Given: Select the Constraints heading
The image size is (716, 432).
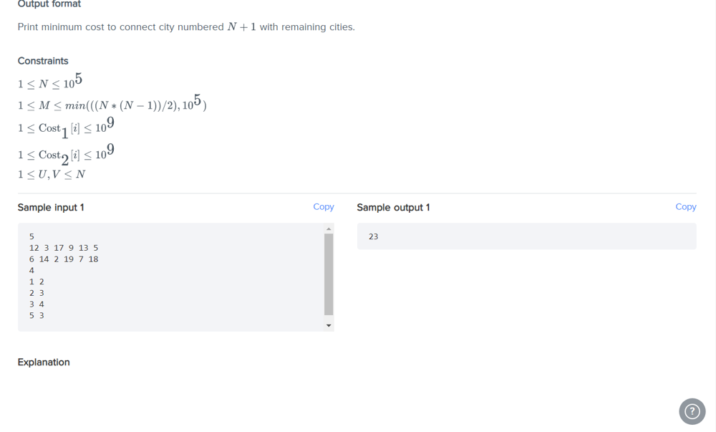Looking at the screenshot, I should click(43, 61).
